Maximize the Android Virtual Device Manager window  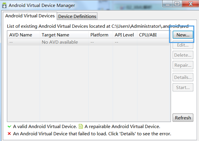click(x=177, y=4)
